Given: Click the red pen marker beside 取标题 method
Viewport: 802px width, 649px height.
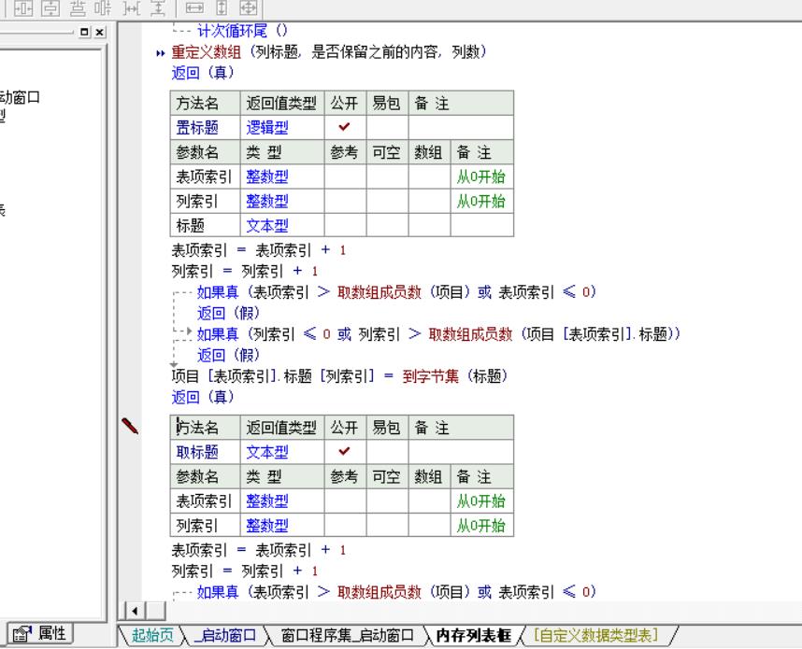Looking at the screenshot, I should pyautogui.click(x=131, y=428).
